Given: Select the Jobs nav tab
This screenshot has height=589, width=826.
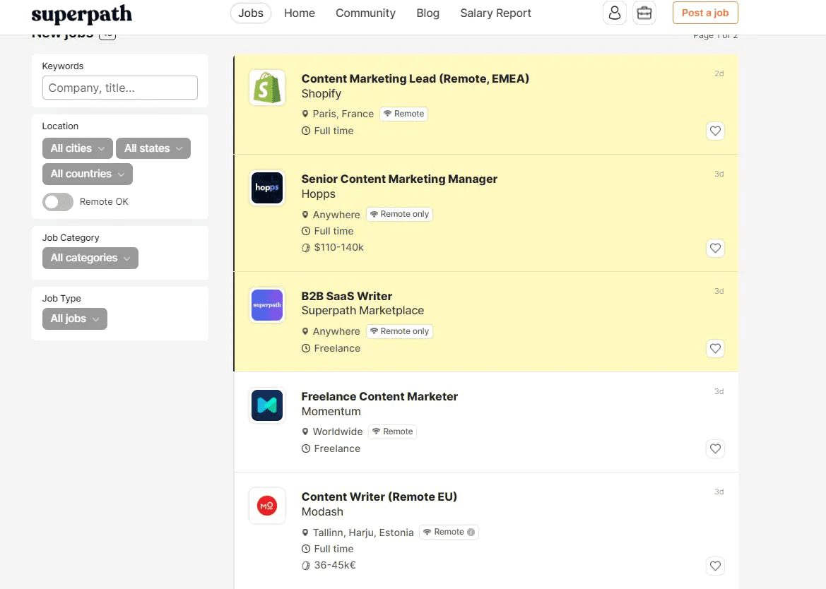Looking at the screenshot, I should click(x=251, y=13).
